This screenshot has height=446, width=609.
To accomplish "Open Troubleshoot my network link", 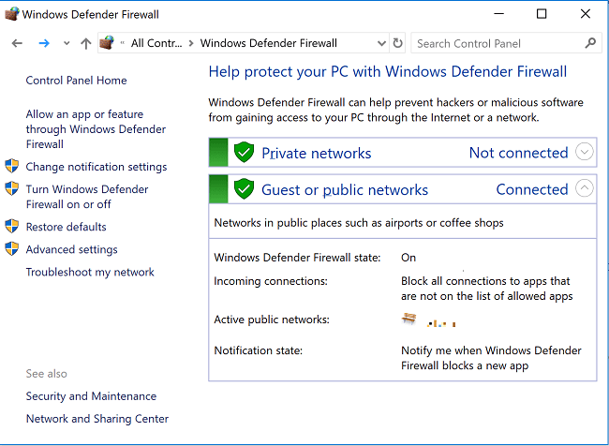I will [x=90, y=272].
